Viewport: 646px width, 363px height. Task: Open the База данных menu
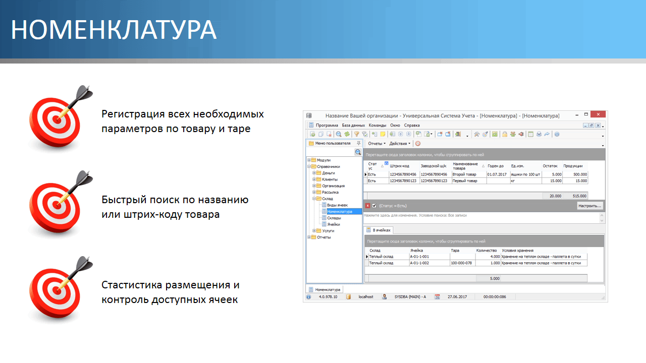[x=353, y=125]
